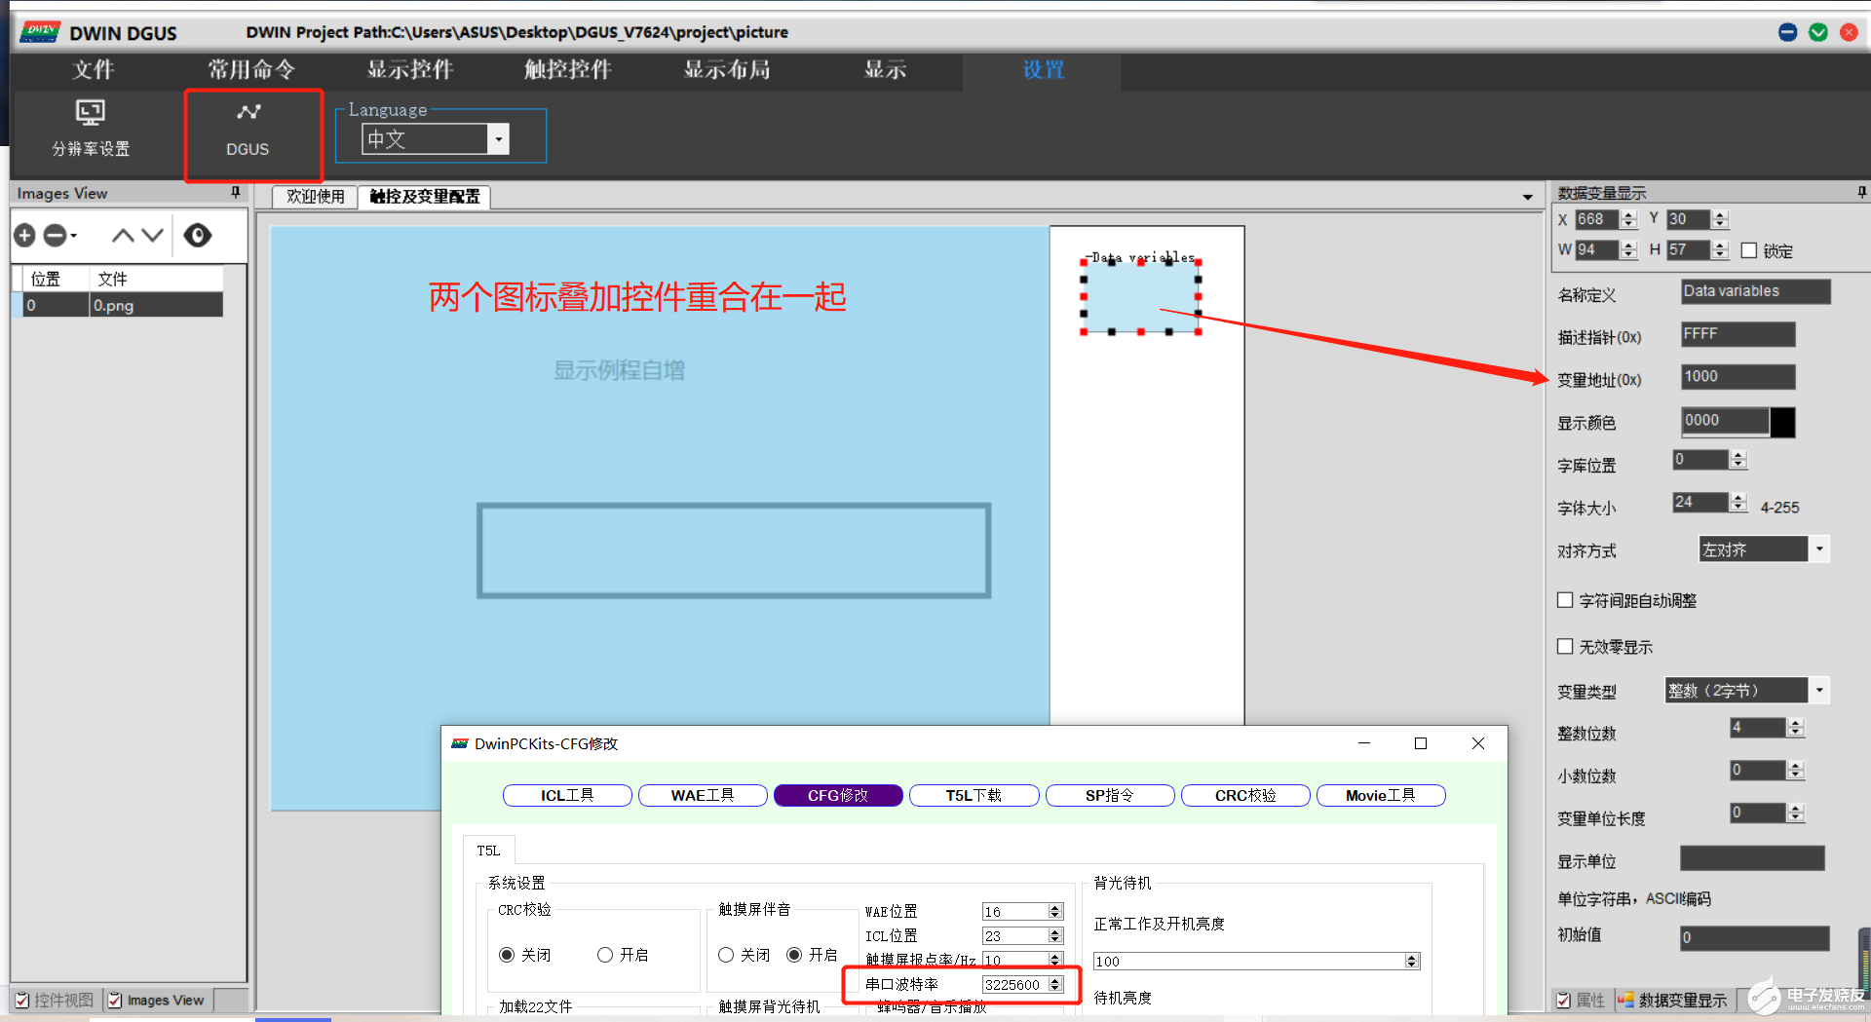Adjust the 整数位数 spinner
The width and height of the screenshot is (1871, 1022).
[x=1796, y=728]
